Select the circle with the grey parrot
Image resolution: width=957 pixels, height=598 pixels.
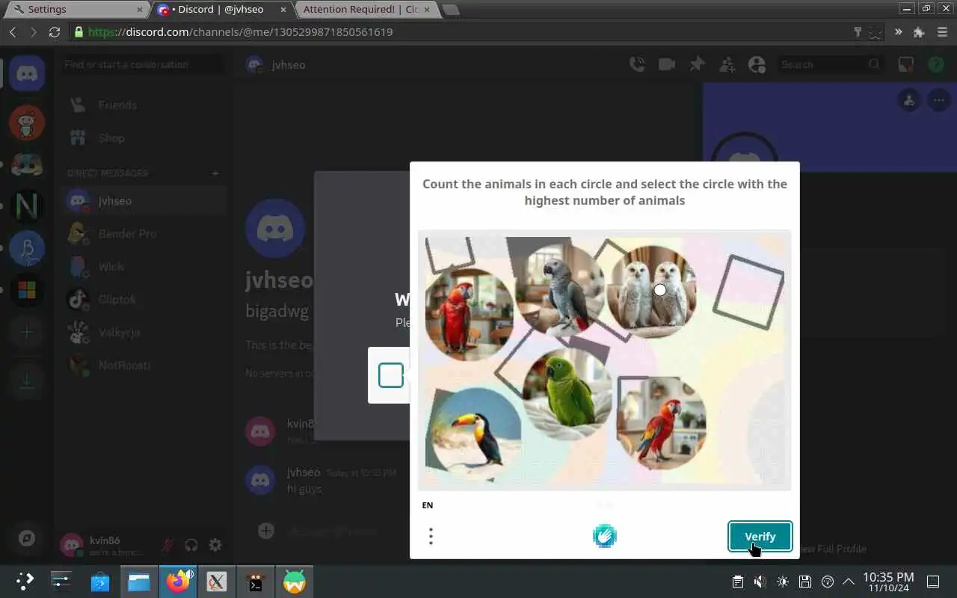[561, 290]
